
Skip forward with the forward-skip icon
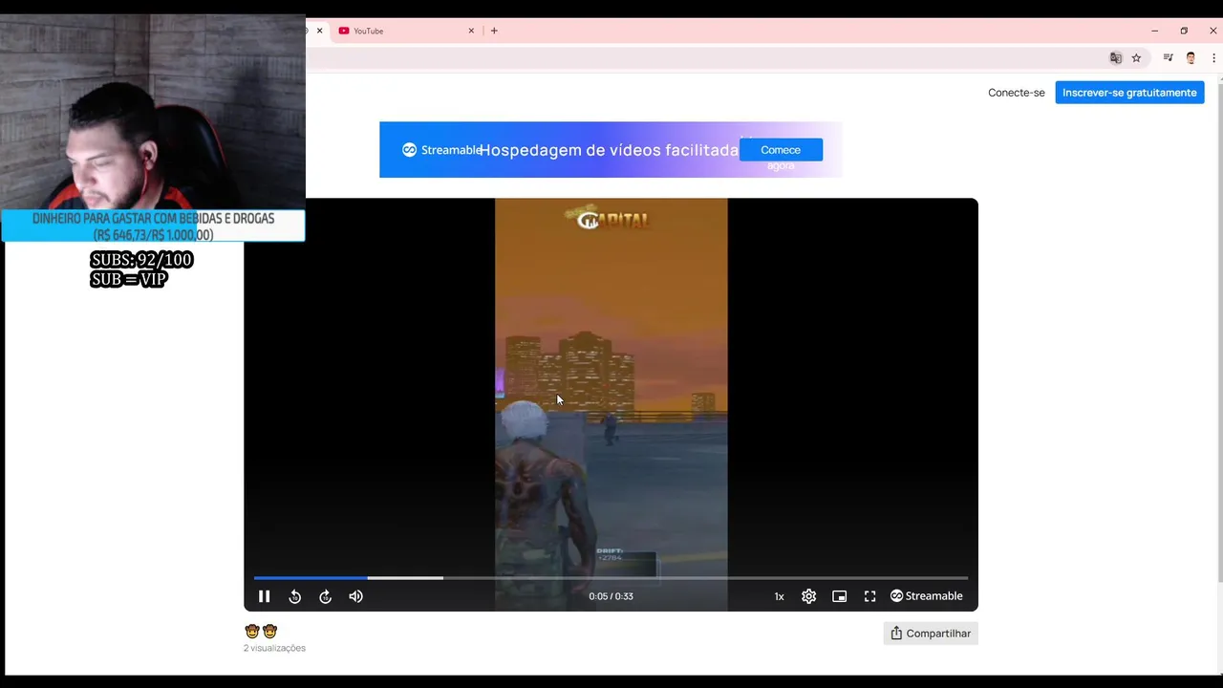click(326, 596)
